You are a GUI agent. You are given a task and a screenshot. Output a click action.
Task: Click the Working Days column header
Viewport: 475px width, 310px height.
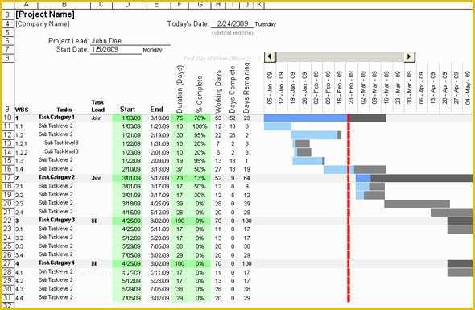(x=218, y=91)
